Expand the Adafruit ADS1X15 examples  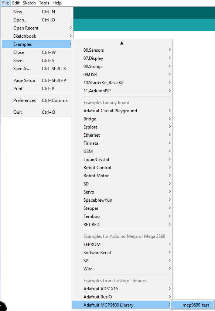[122, 288]
